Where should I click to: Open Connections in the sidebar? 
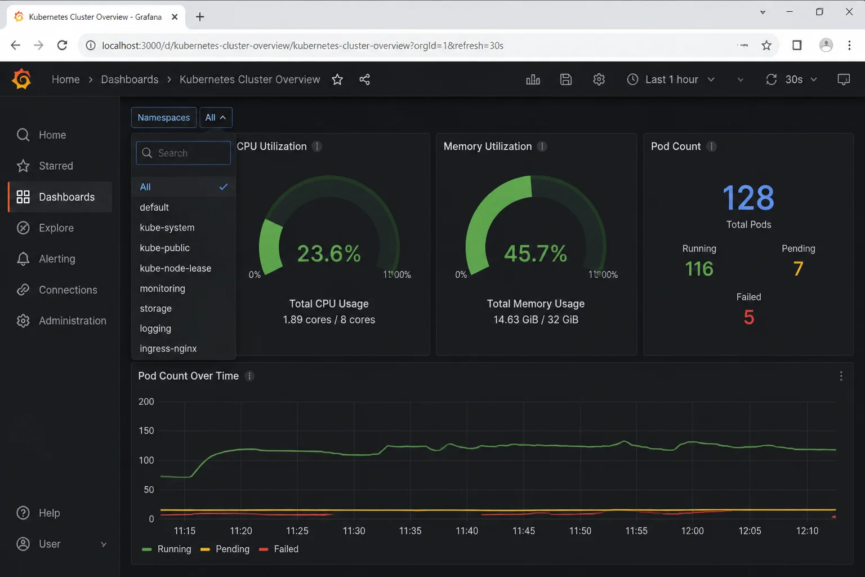[60, 290]
